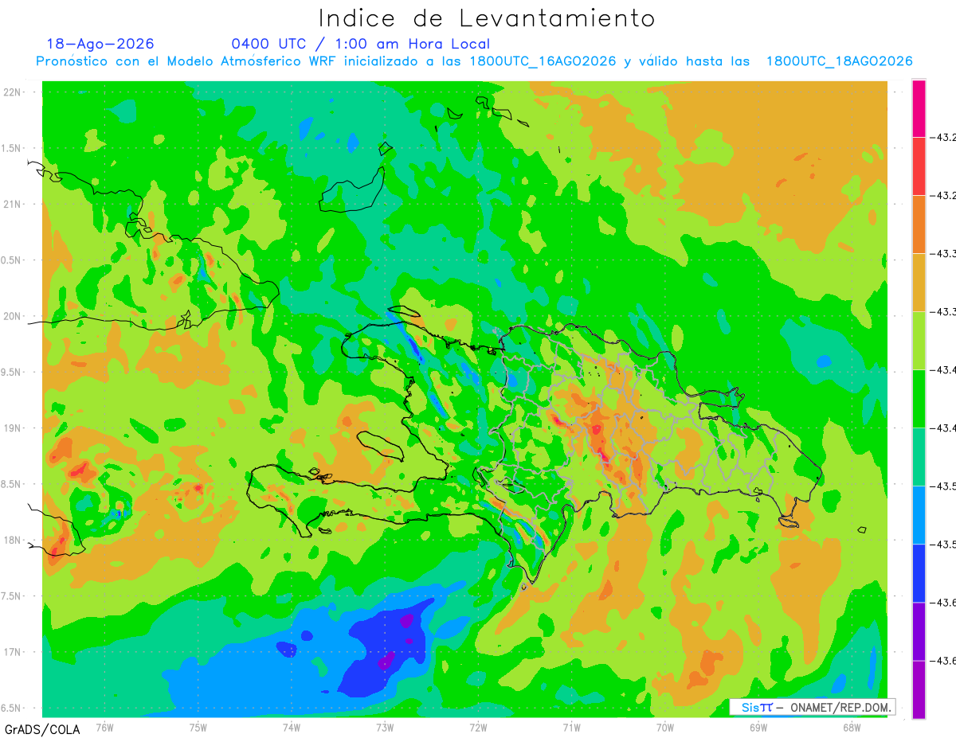Viewport: 956px width, 738px height.
Task: Click the red segment of the color bar
Action: tap(919, 166)
